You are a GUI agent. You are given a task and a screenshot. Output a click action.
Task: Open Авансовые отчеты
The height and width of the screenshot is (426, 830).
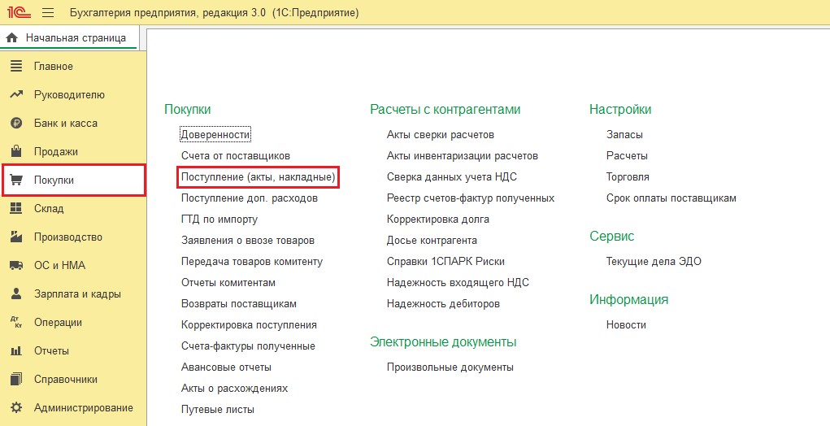(226, 367)
